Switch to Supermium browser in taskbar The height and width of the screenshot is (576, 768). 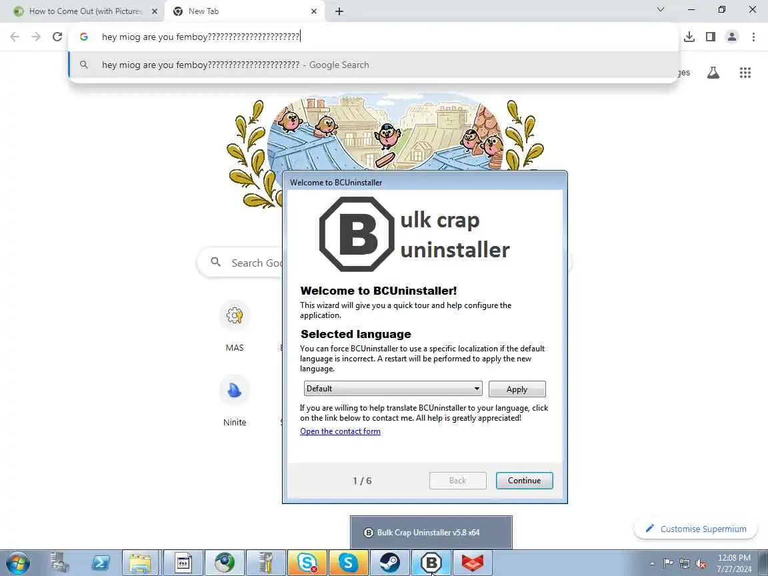tap(225, 563)
